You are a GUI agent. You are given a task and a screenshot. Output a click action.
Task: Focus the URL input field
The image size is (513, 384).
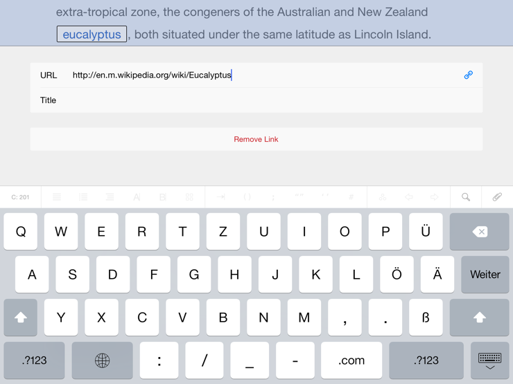(x=263, y=75)
